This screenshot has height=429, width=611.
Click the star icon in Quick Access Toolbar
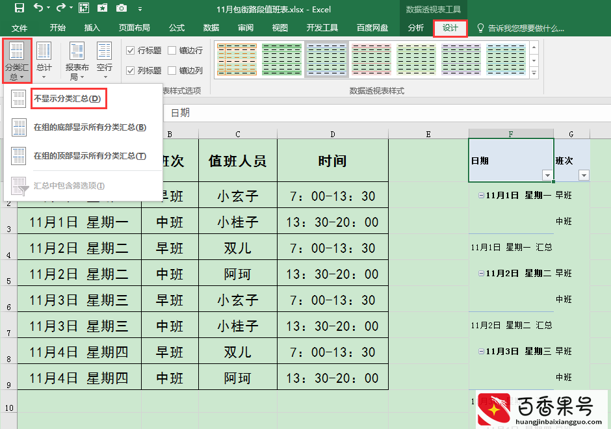pos(102,8)
